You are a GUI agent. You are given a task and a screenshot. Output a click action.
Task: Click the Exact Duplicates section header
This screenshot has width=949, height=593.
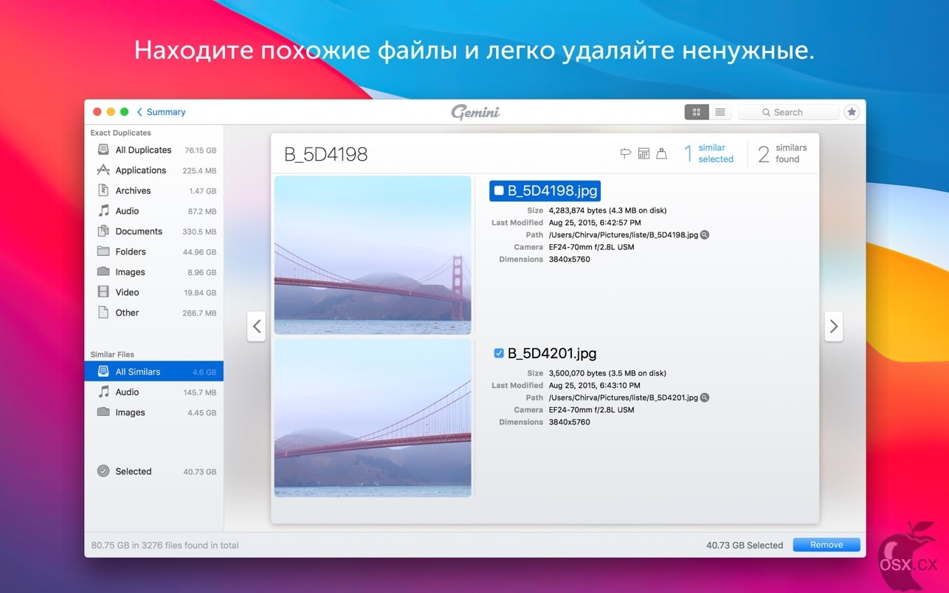(120, 133)
